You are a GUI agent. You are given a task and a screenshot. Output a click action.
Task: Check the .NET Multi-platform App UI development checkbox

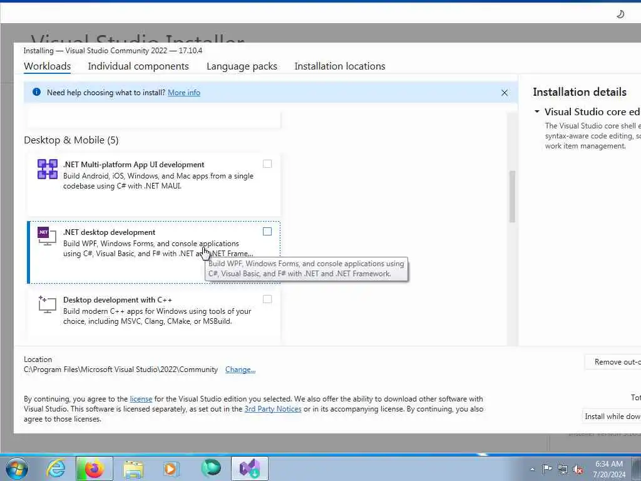pyautogui.click(x=267, y=164)
